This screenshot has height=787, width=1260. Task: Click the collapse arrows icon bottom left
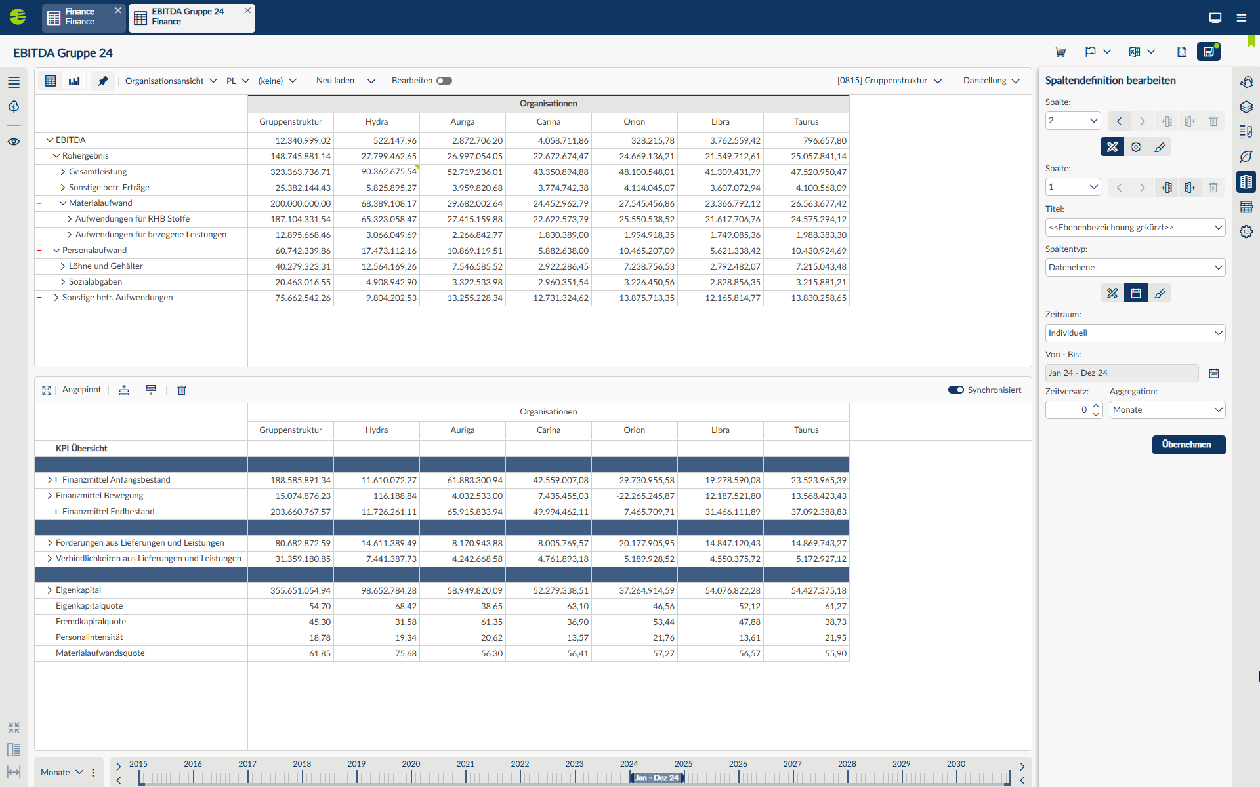(x=14, y=727)
